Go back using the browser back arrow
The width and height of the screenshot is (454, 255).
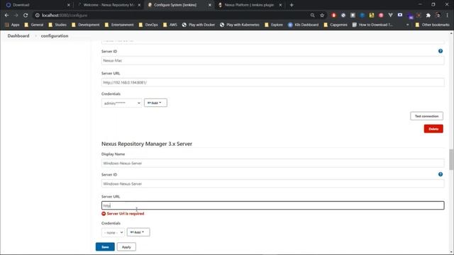tap(6, 15)
